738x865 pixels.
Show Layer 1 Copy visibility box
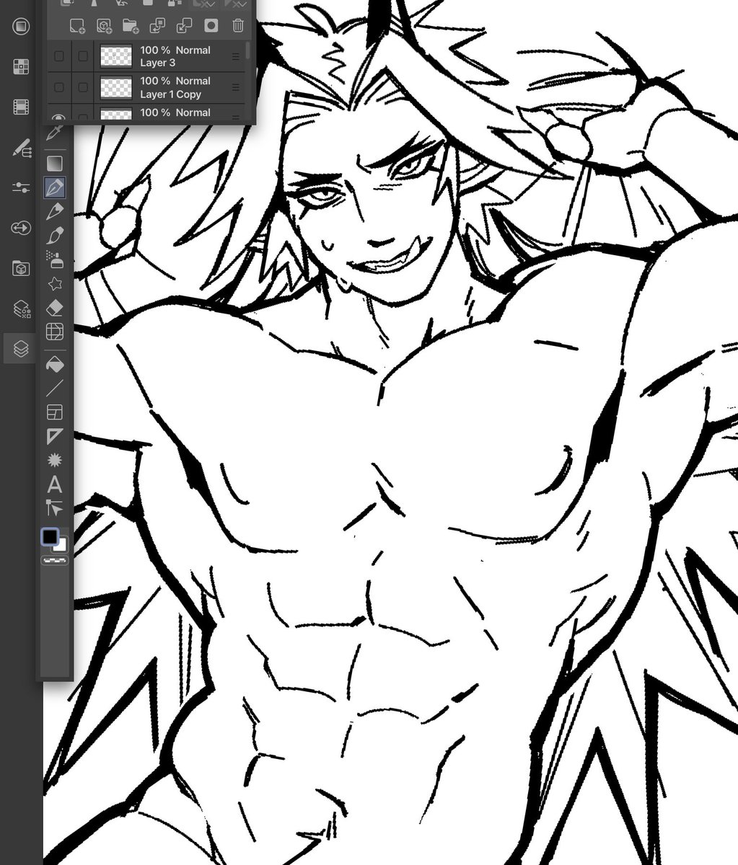click(x=59, y=87)
